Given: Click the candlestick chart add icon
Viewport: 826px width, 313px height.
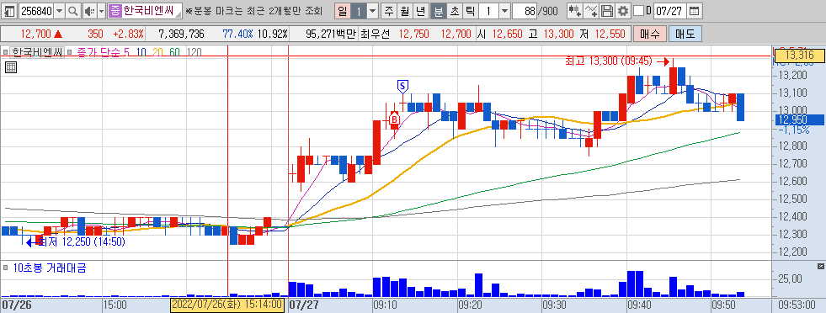Looking at the screenshot, I should pos(575,11).
